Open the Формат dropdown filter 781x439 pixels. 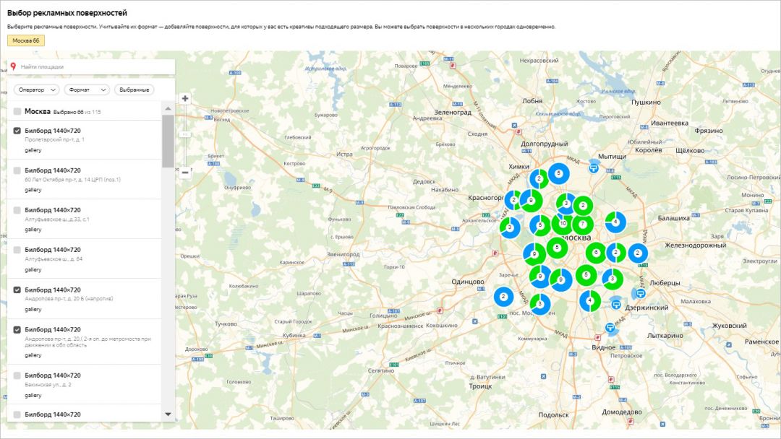[87, 90]
